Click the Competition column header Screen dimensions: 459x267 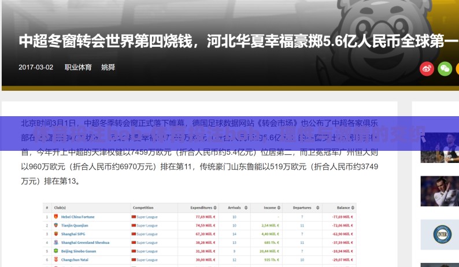point(143,207)
